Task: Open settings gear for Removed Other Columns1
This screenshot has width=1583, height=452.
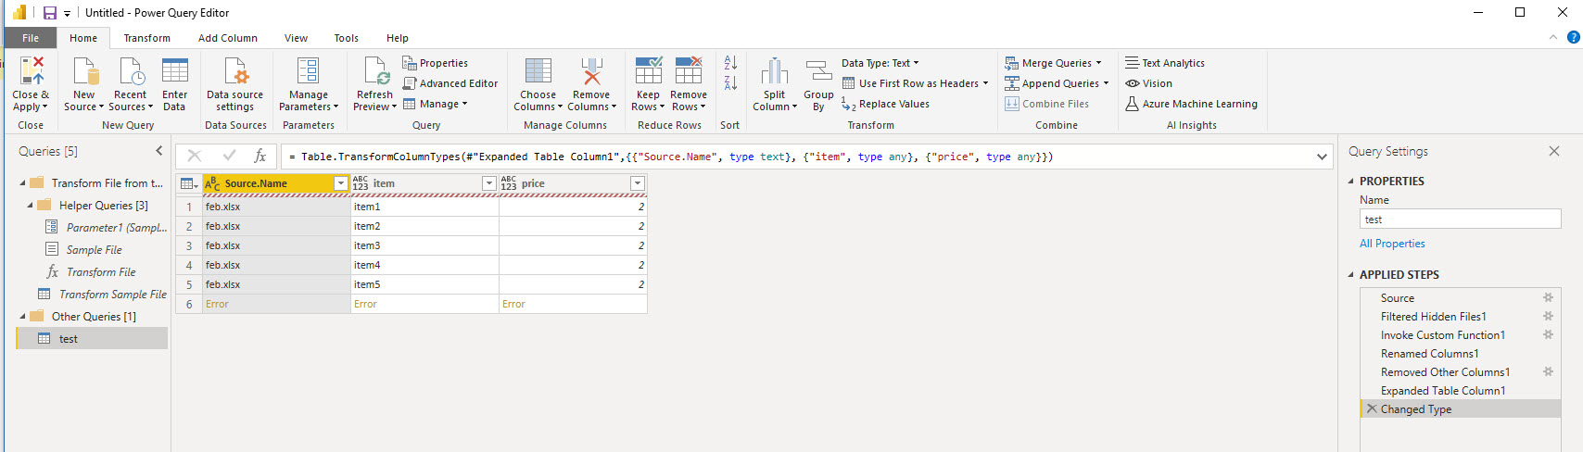Action: pos(1548,371)
